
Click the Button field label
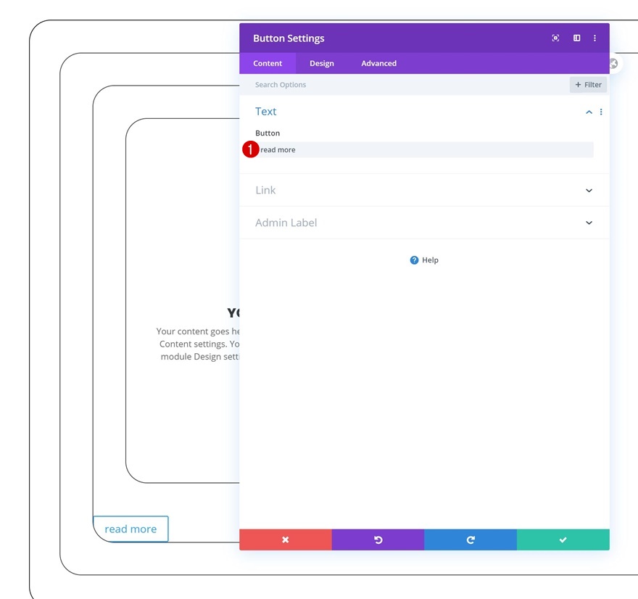pos(268,133)
